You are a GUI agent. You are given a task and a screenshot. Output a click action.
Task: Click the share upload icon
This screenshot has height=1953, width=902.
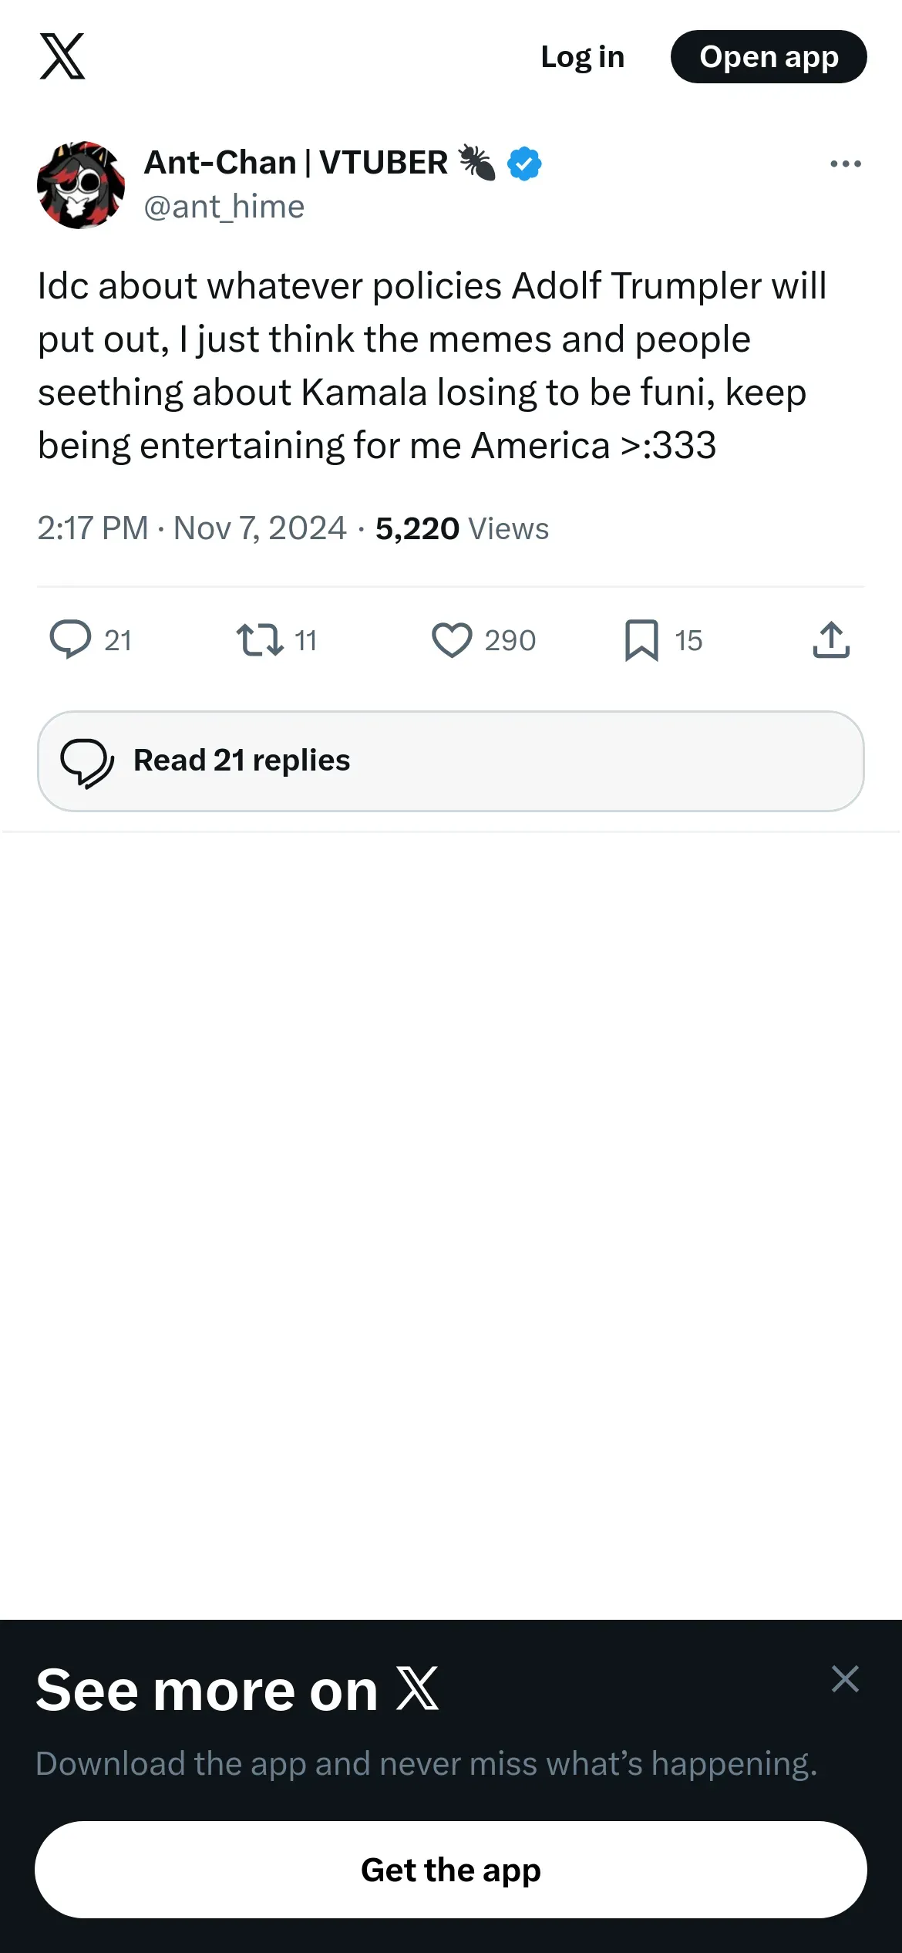click(x=831, y=640)
